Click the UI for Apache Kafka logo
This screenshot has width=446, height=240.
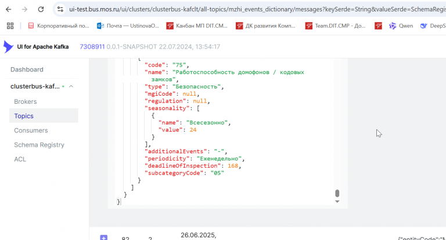click(x=8, y=46)
